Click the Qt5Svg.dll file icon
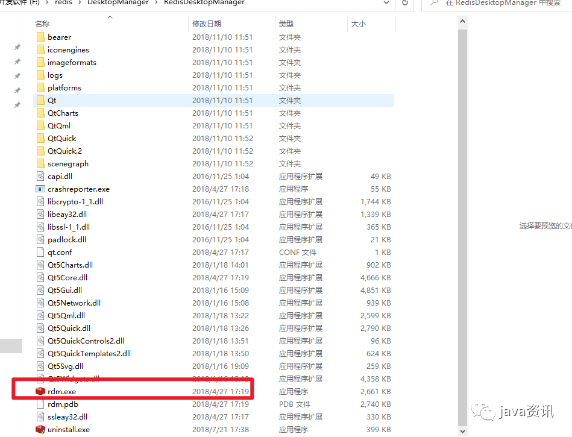 tap(40, 366)
